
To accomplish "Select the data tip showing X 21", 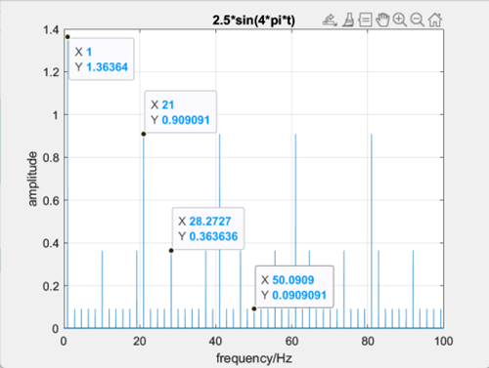I will click(x=180, y=112).
